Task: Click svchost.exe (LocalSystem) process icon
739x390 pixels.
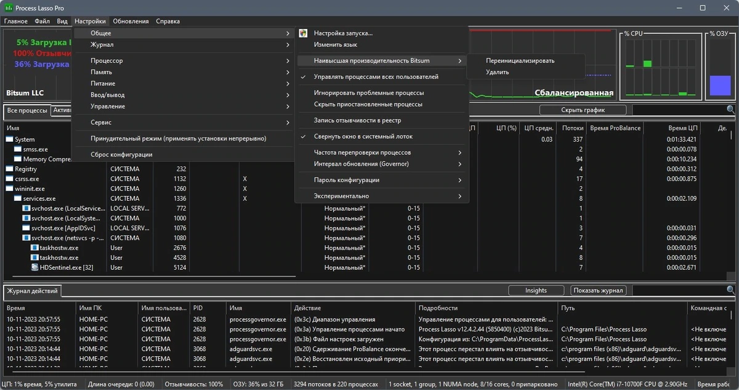Action: pos(26,218)
